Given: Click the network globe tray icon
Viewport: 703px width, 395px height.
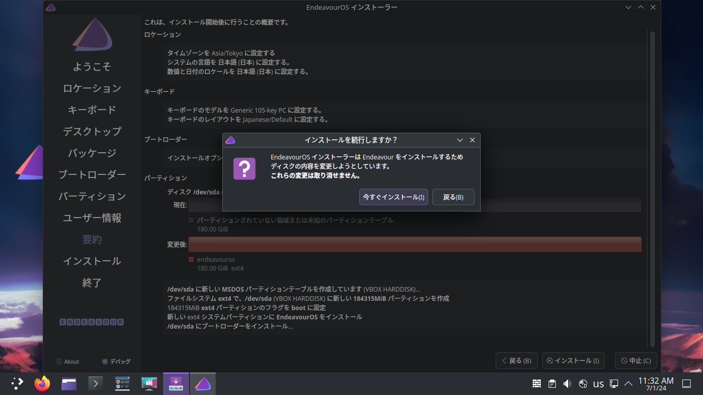Looking at the screenshot, I should tap(583, 384).
